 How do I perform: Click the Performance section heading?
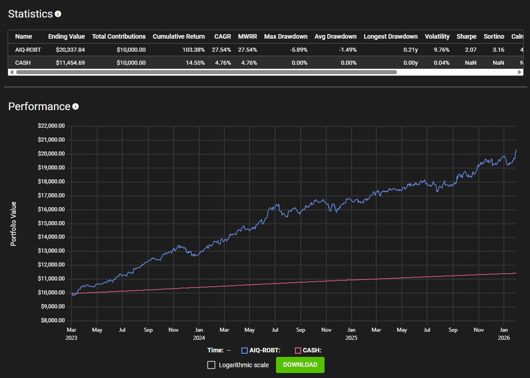click(39, 107)
